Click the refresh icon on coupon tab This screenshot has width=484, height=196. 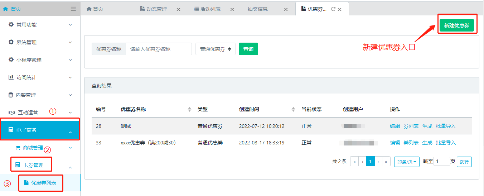333,9
